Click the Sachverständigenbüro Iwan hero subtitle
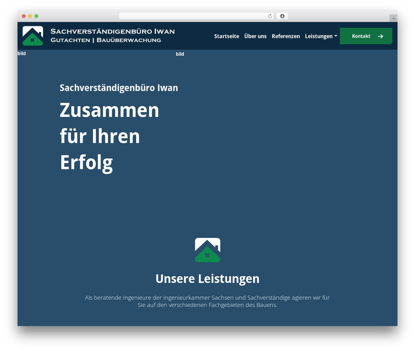 119,88
